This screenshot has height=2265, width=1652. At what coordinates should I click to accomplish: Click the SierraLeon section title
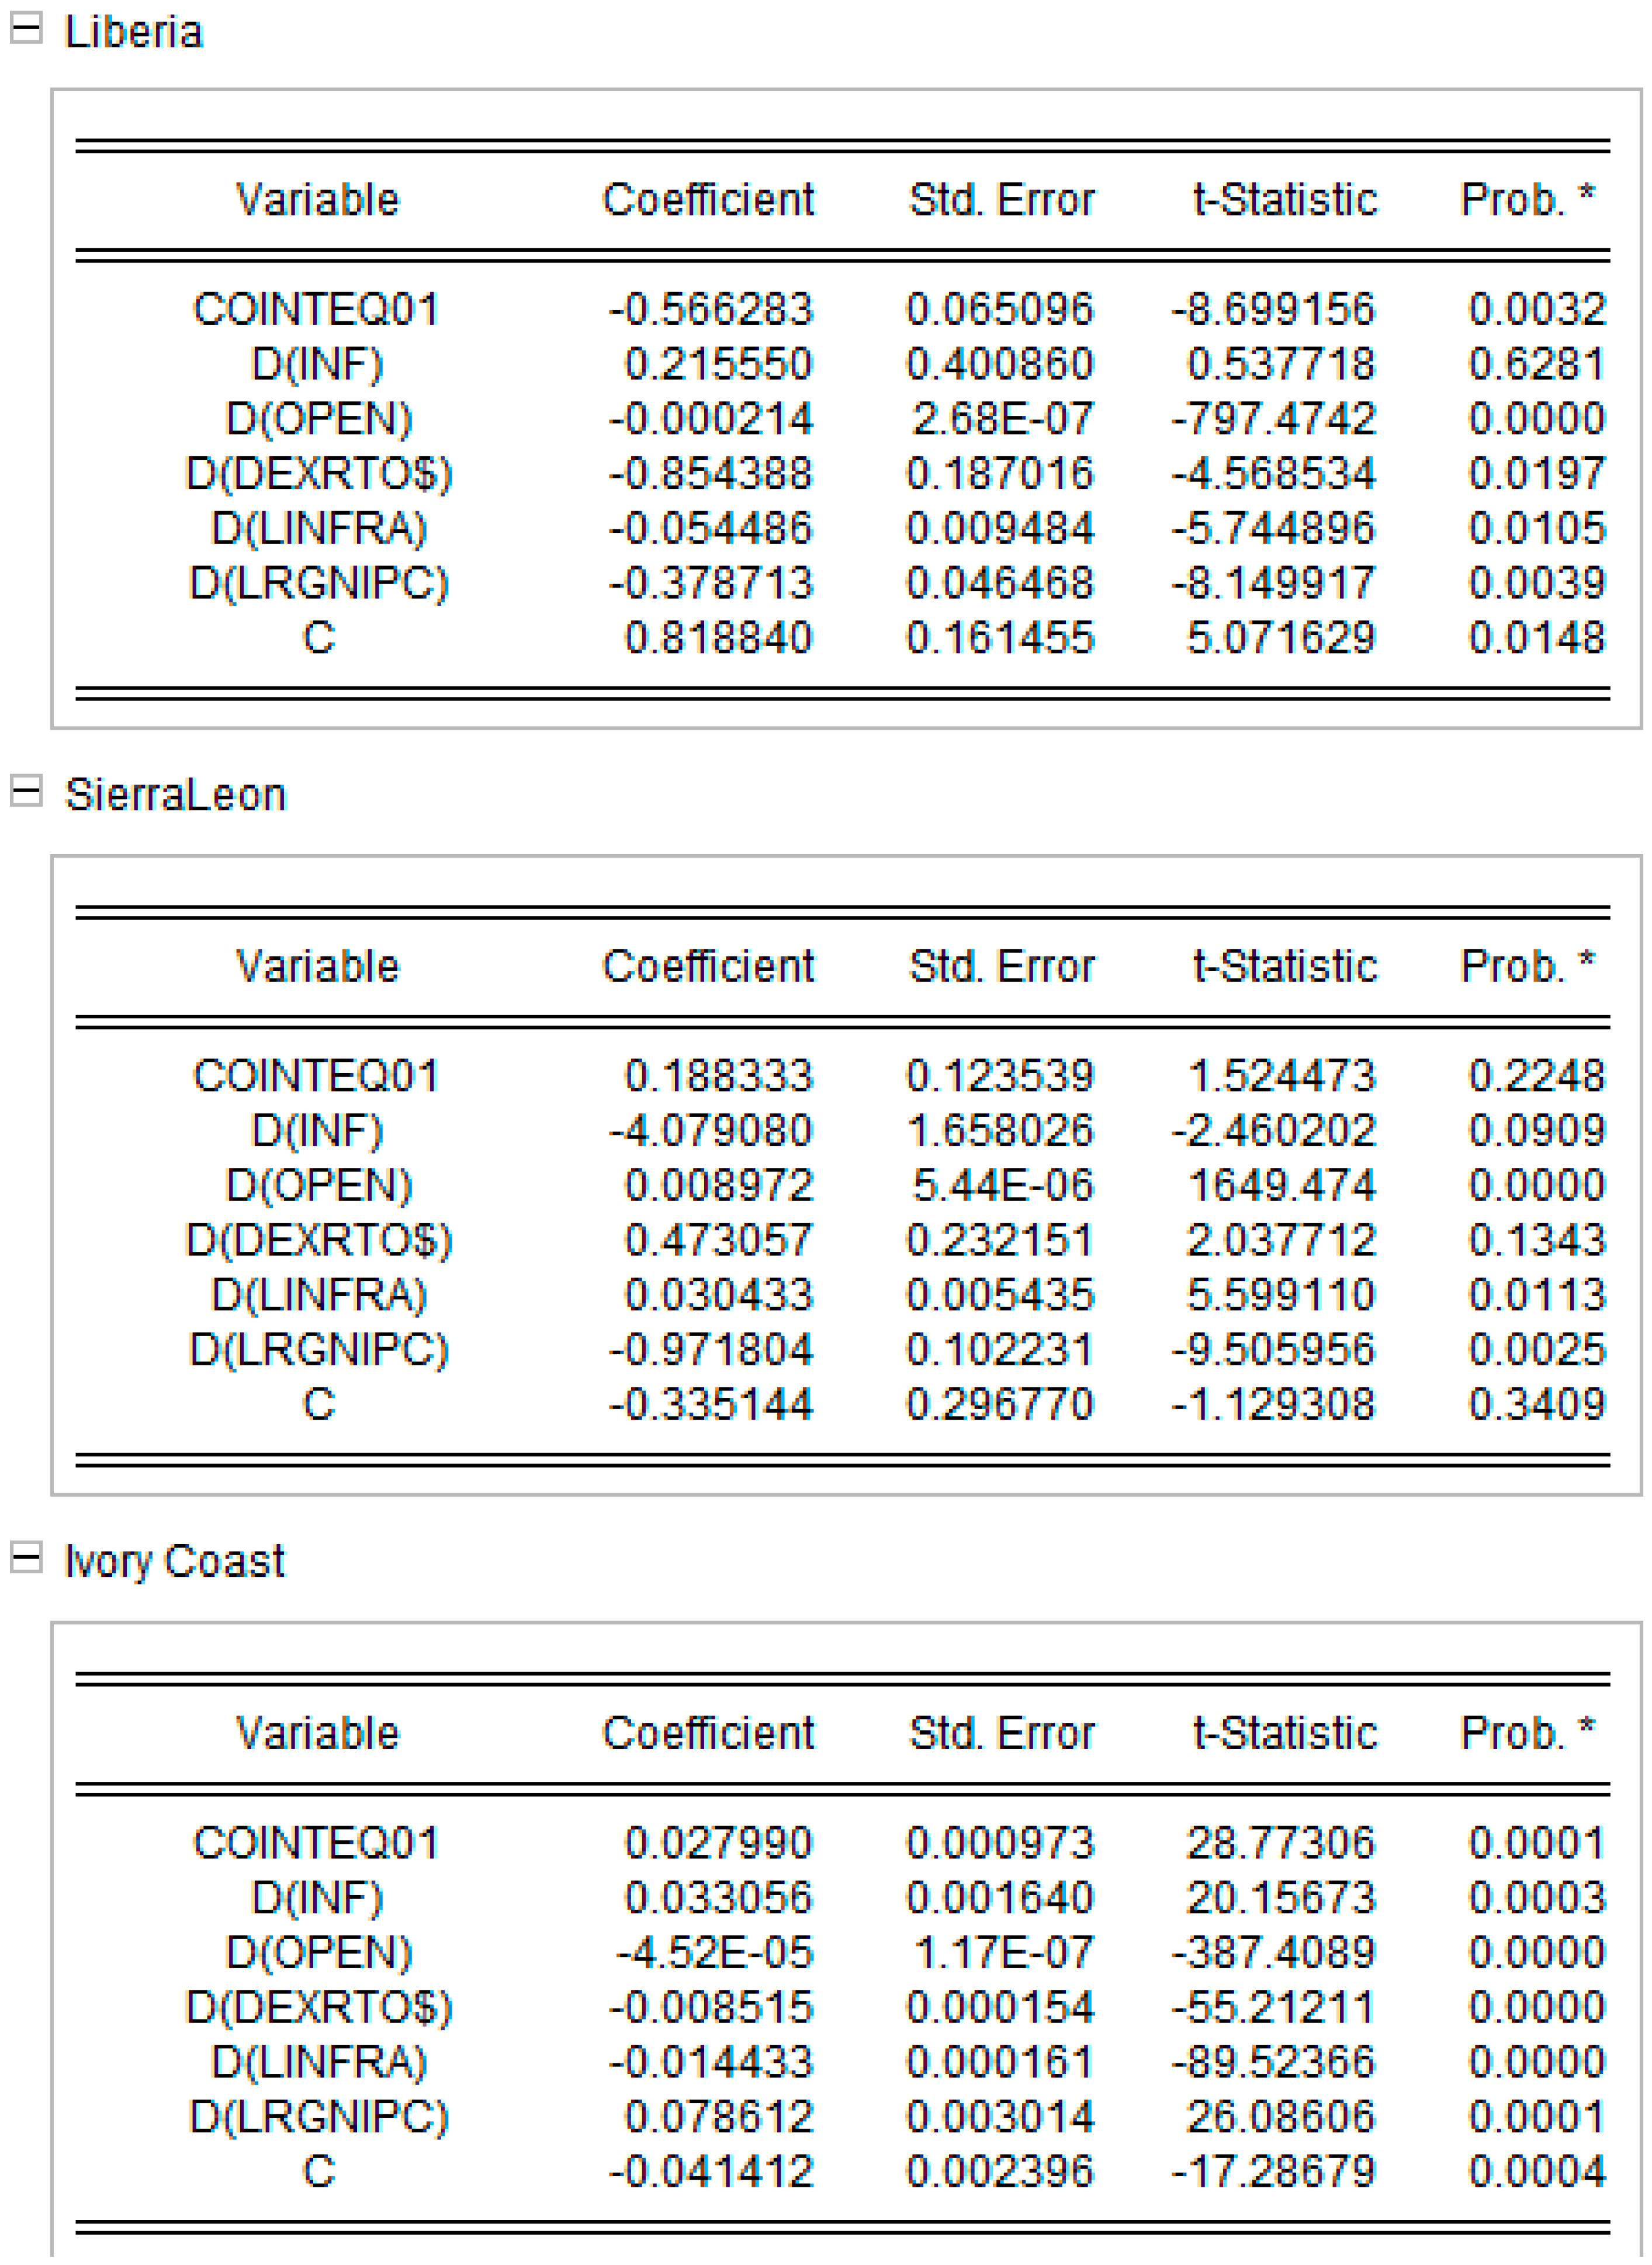click(x=175, y=795)
